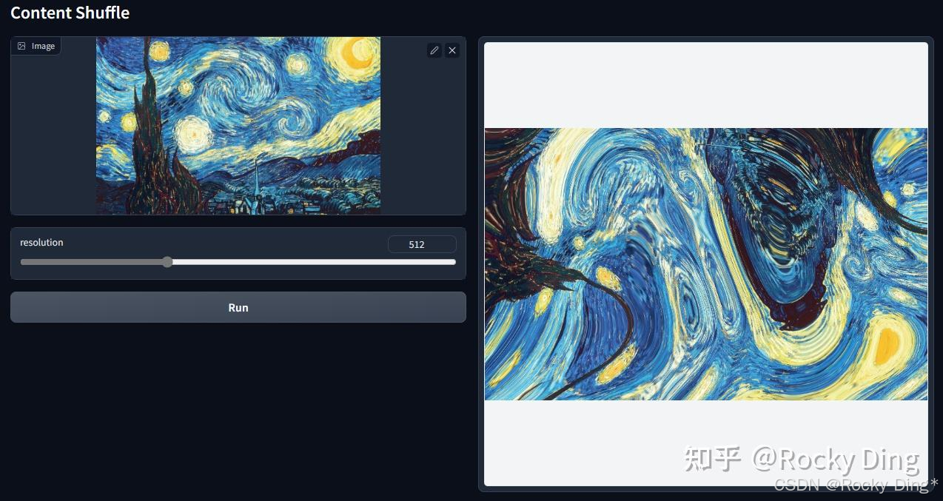943x501 pixels.
Task: Click the Starry Night input thumbnail
Action: point(238,126)
